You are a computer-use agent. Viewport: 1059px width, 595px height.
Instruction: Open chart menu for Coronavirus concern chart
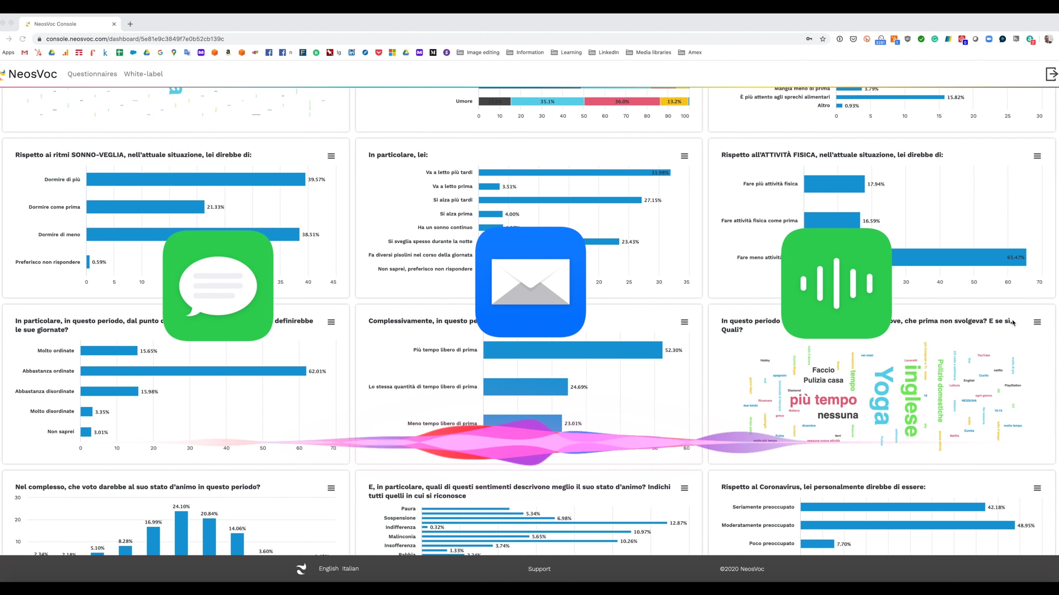(x=1037, y=488)
